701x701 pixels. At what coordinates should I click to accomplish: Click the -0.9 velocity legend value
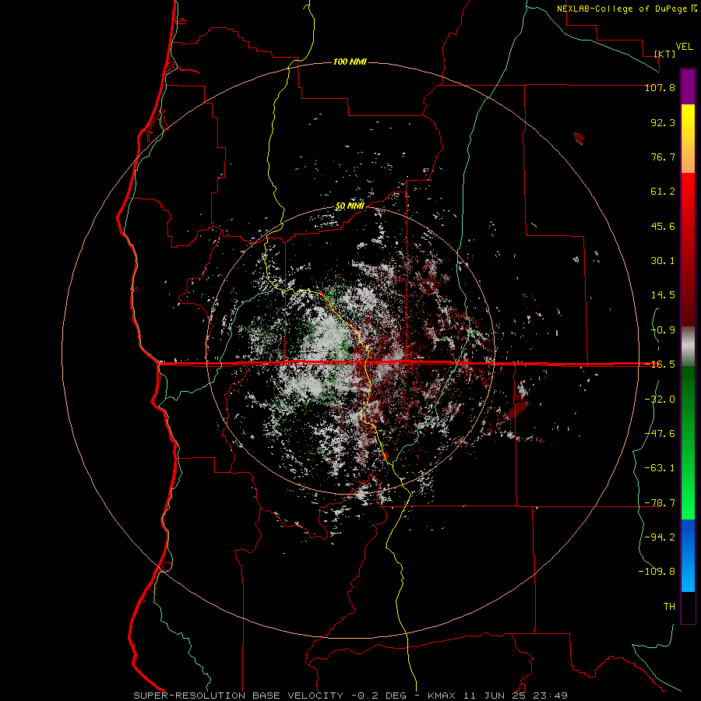pos(663,330)
